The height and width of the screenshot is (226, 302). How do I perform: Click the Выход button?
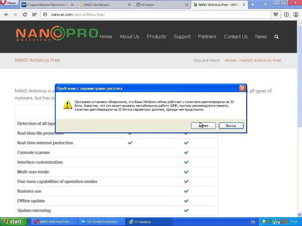(231, 126)
